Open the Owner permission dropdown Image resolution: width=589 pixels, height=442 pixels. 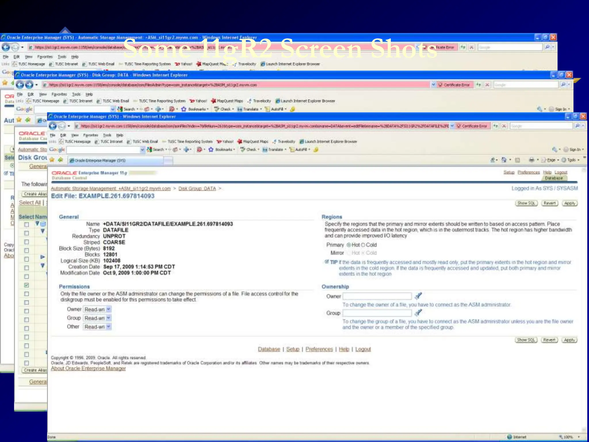click(97, 309)
